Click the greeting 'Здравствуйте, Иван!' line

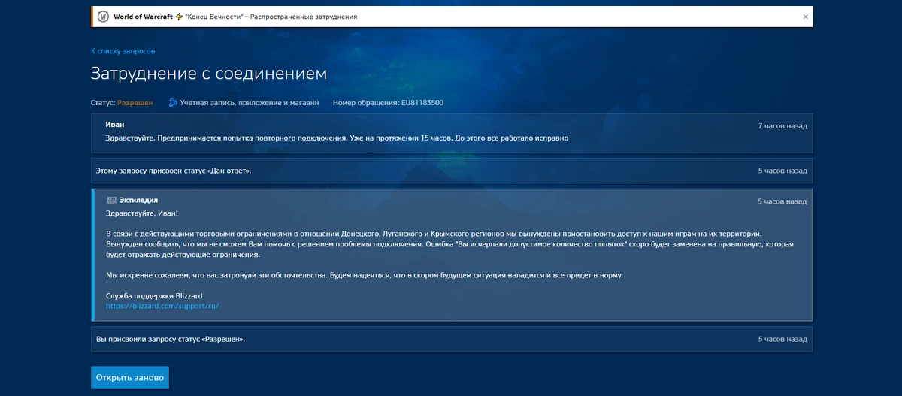click(142, 213)
